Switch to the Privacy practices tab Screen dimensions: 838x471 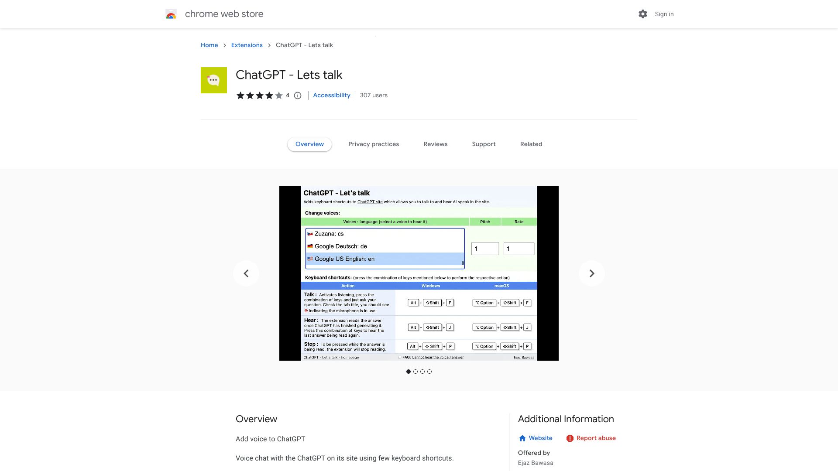click(374, 144)
